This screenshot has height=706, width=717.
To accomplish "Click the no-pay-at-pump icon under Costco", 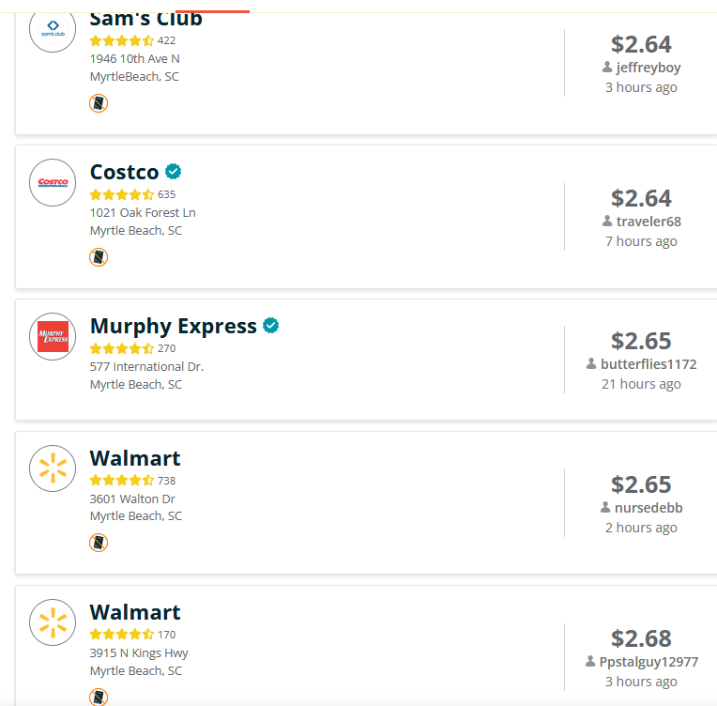I will coord(99,257).
